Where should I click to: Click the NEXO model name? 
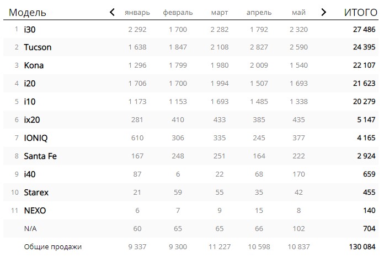35,210
